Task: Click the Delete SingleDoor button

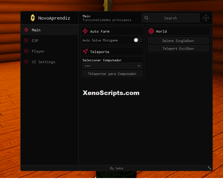Action: 178,41
